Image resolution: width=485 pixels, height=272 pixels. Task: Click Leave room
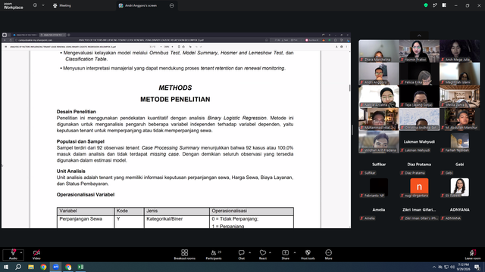click(473, 255)
